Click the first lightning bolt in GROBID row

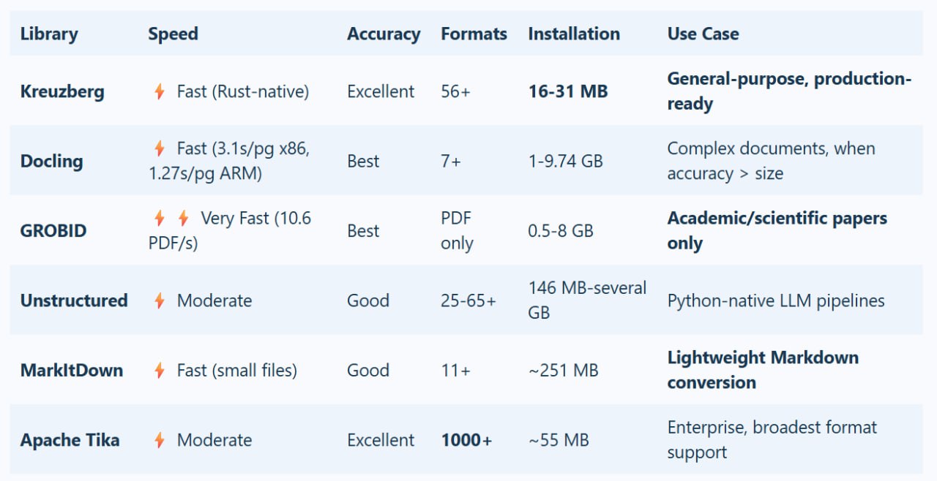(x=159, y=218)
